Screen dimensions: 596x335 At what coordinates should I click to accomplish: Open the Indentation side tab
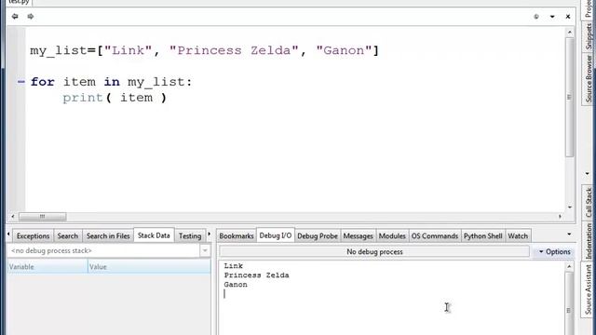589,241
